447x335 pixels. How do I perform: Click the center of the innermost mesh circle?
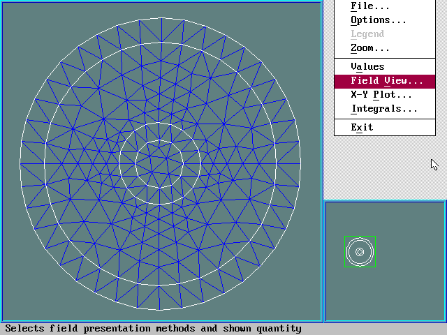[160, 163]
